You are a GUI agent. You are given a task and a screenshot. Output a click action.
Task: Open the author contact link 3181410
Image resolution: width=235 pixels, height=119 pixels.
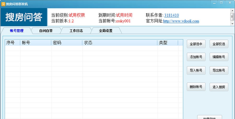[172, 15]
